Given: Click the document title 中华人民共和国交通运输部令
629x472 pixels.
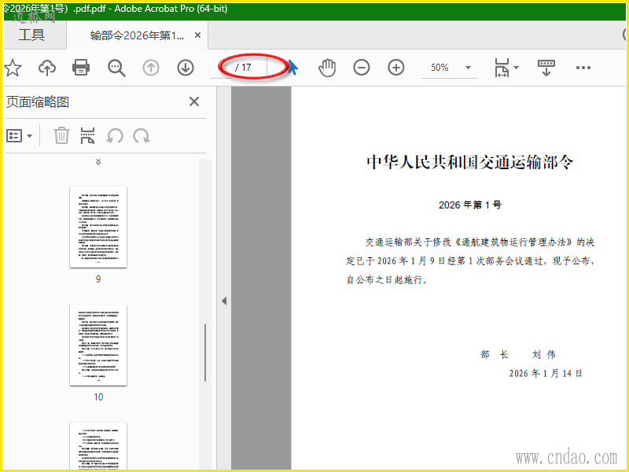Looking at the screenshot, I should tap(469, 162).
